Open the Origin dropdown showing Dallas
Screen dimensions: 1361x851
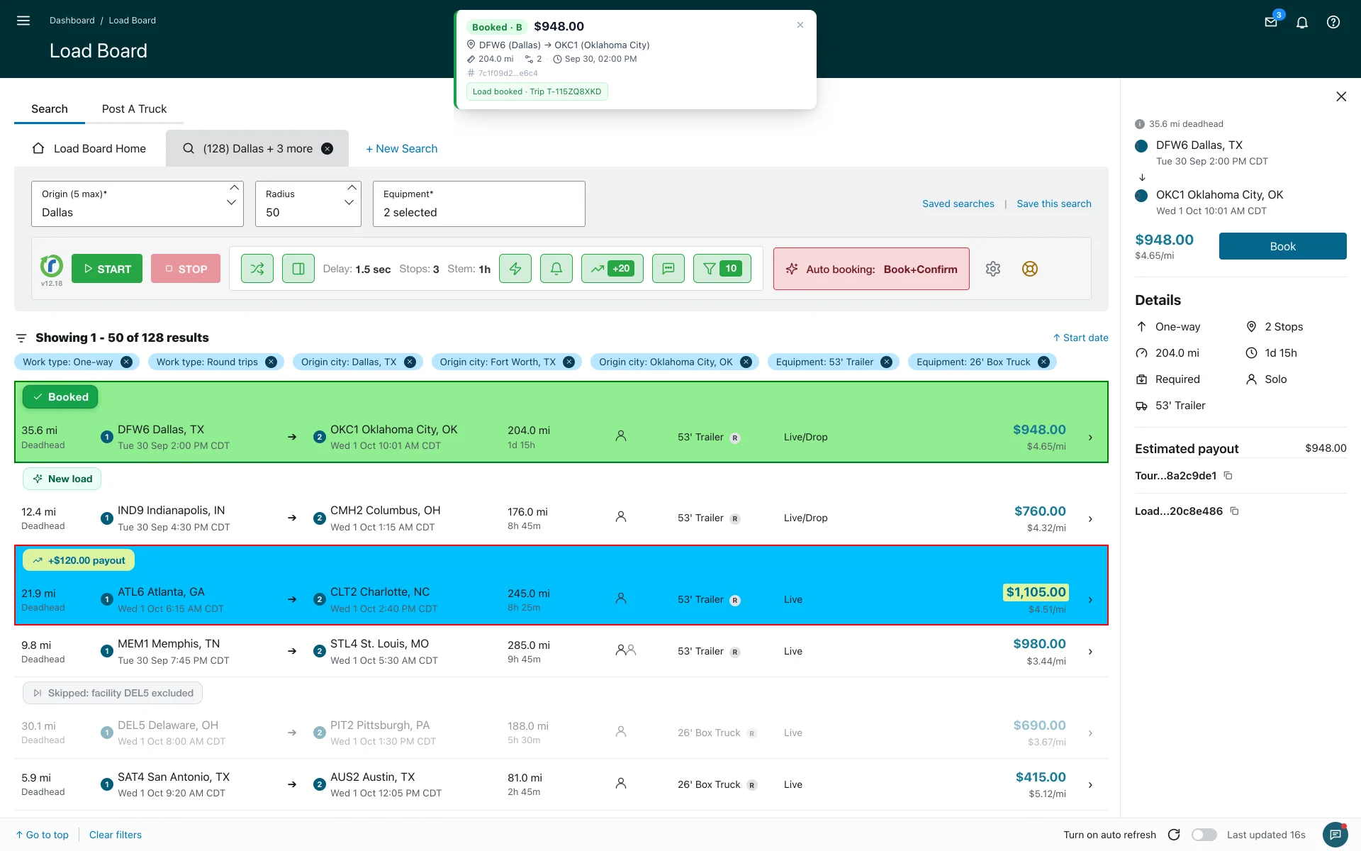pyautogui.click(x=138, y=204)
